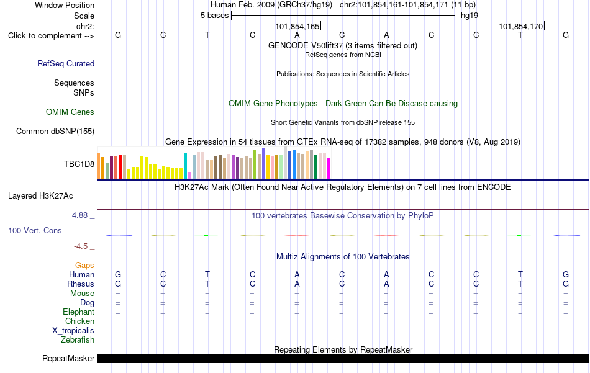Open the Layered H3K27Ac track label
This screenshot has width=590, height=373.
(x=40, y=196)
